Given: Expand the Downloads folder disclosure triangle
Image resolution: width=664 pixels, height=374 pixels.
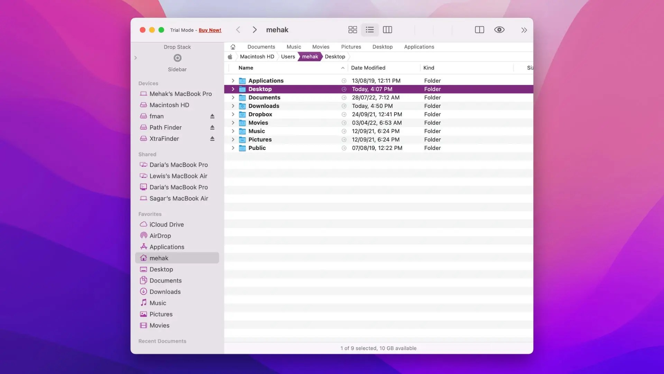Looking at the screenshot, I should 233,106.
